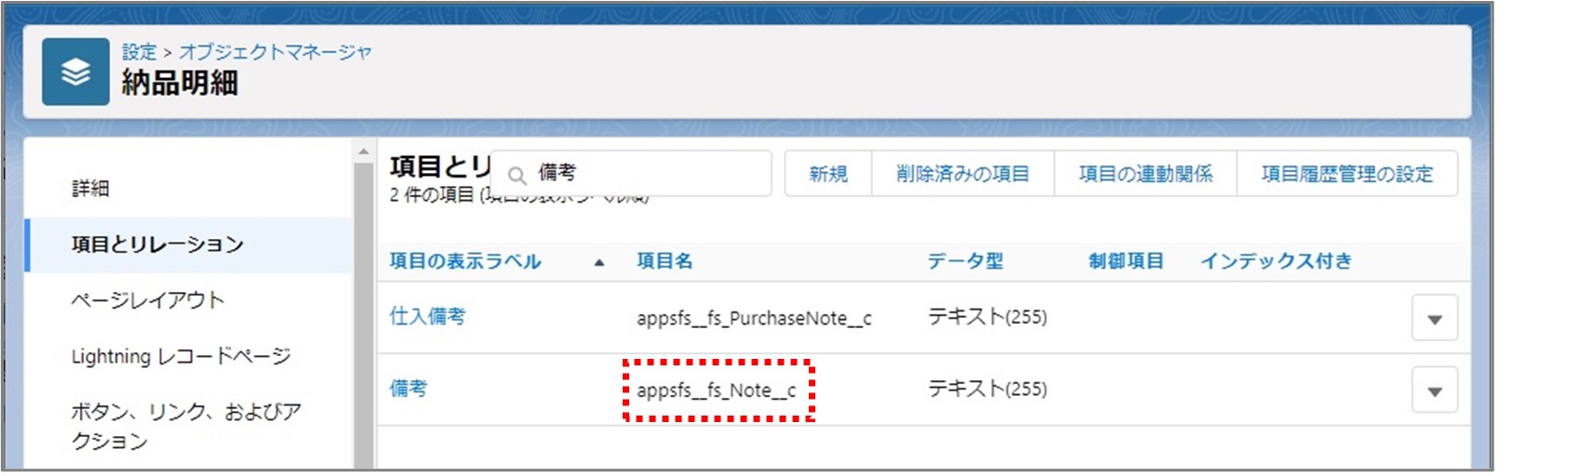Click the sort arrow next to 項目の表示ラベル
This screenshot has height=476, width=1572.
click(x=599, y=263)
